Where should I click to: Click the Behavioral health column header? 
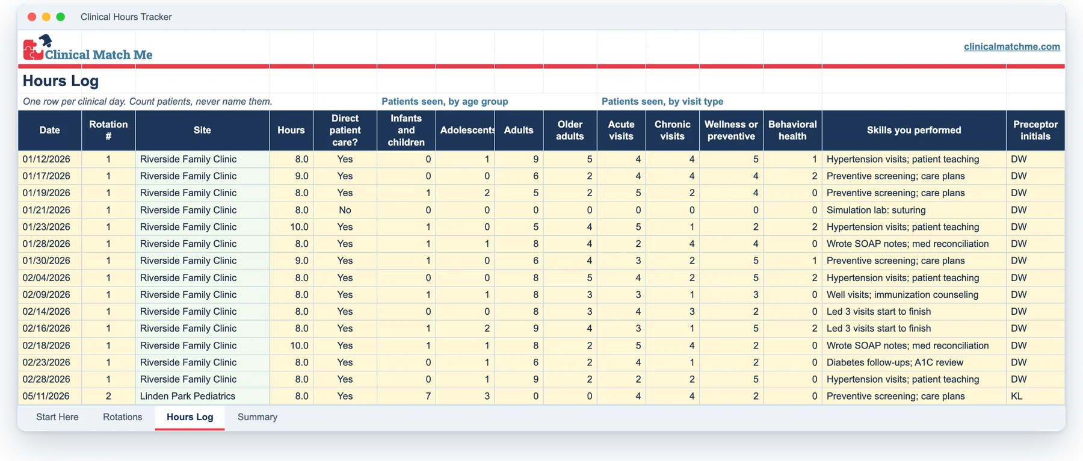792,130
